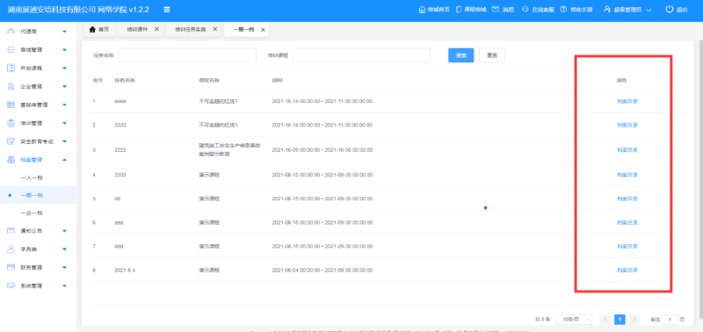The width and height of the screenshot is (703, 332).
Task: Open the 课程商城 icon in header
Action: [x=459, y=10]
